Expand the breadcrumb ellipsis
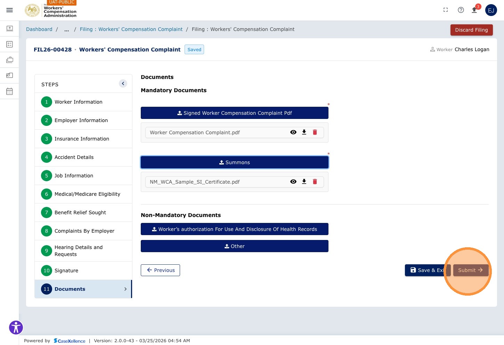 tap(66, 29)
